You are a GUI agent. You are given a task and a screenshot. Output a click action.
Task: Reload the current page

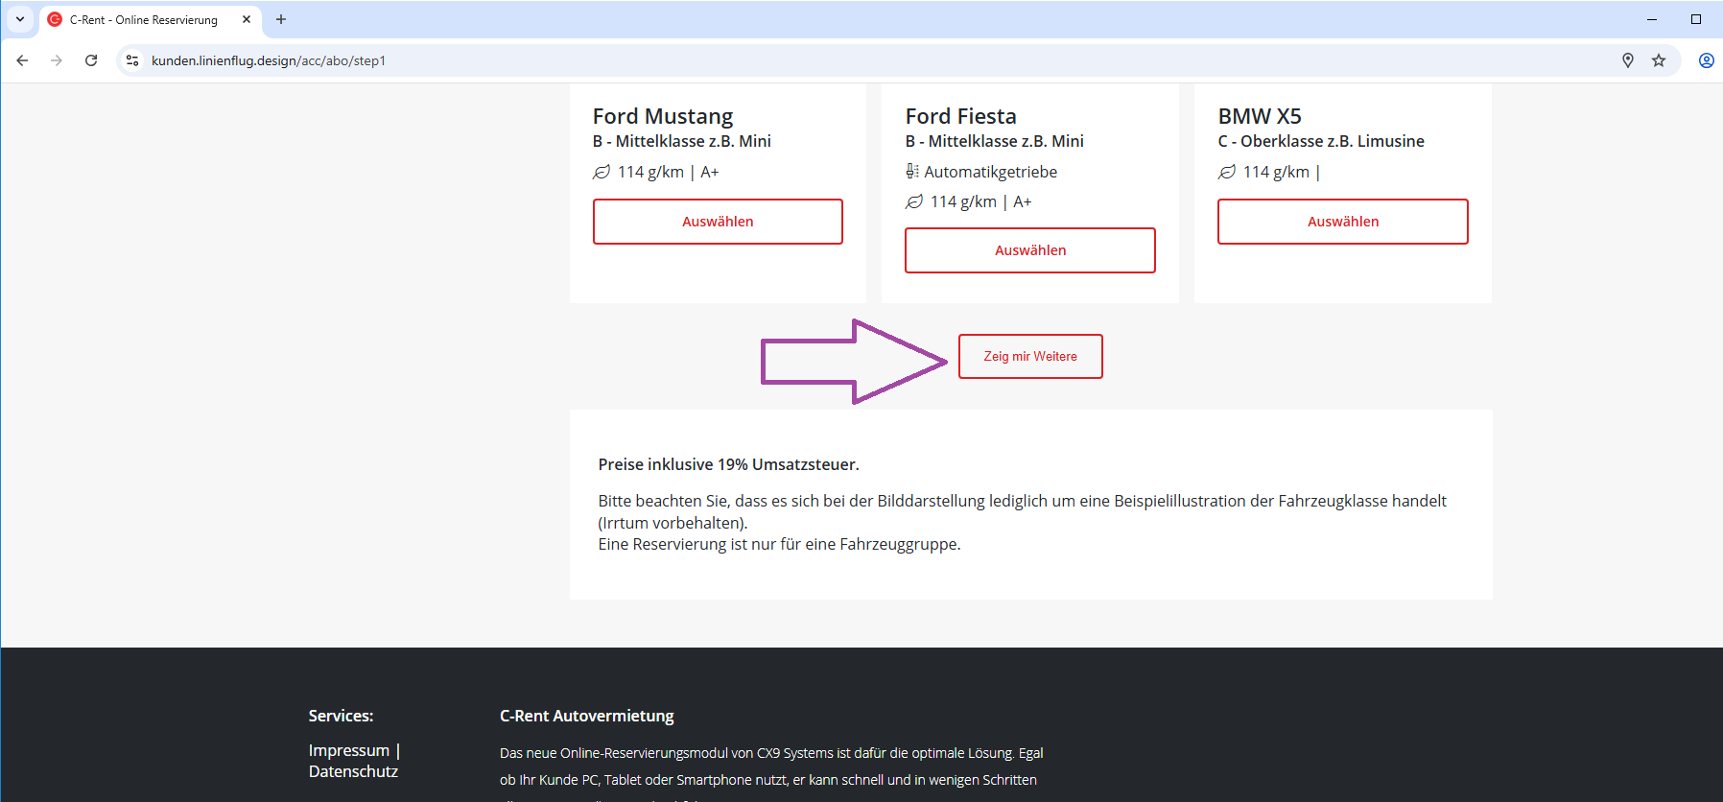[x=91, y=60]
